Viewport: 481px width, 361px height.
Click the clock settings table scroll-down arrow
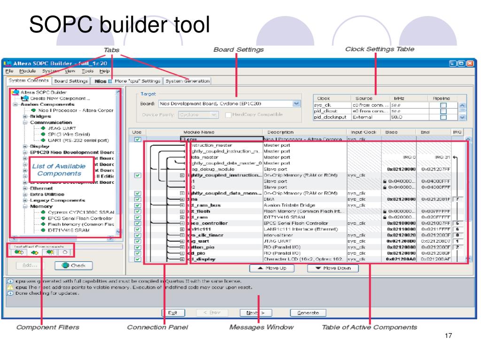[x=462, y=117]
